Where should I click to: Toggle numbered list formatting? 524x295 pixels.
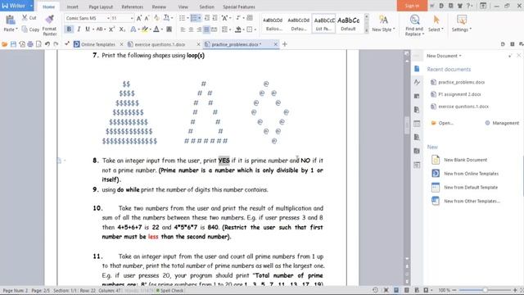click(194, 18)
